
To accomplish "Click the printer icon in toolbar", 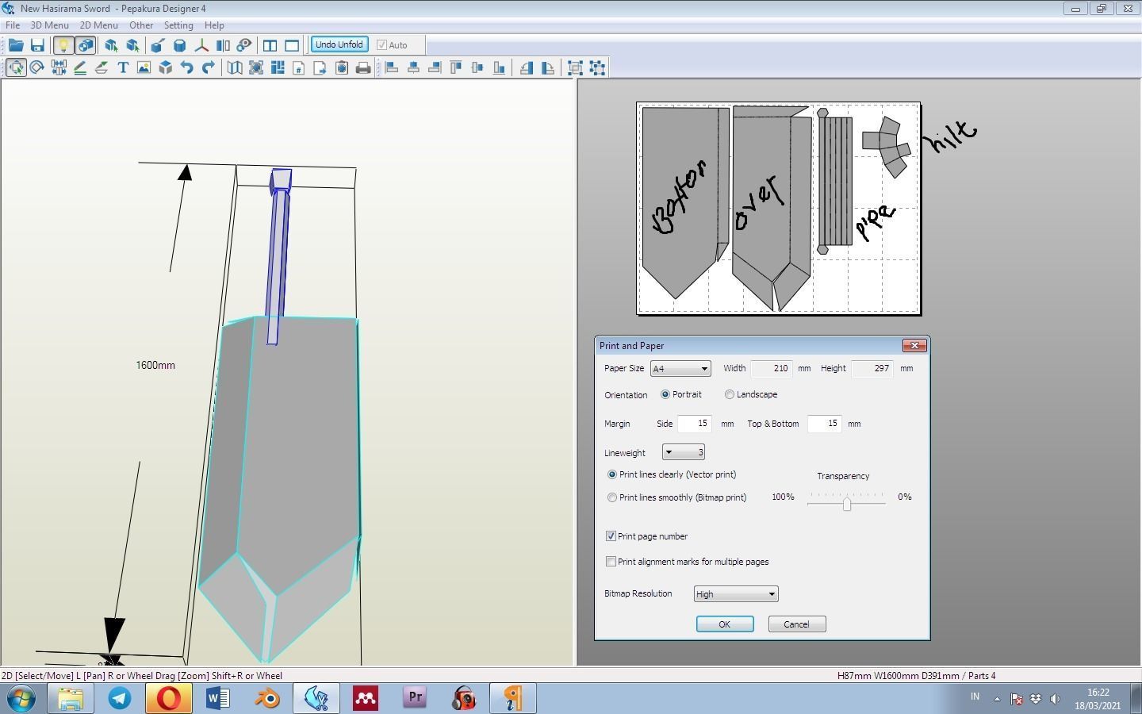I will pos(363,67).
